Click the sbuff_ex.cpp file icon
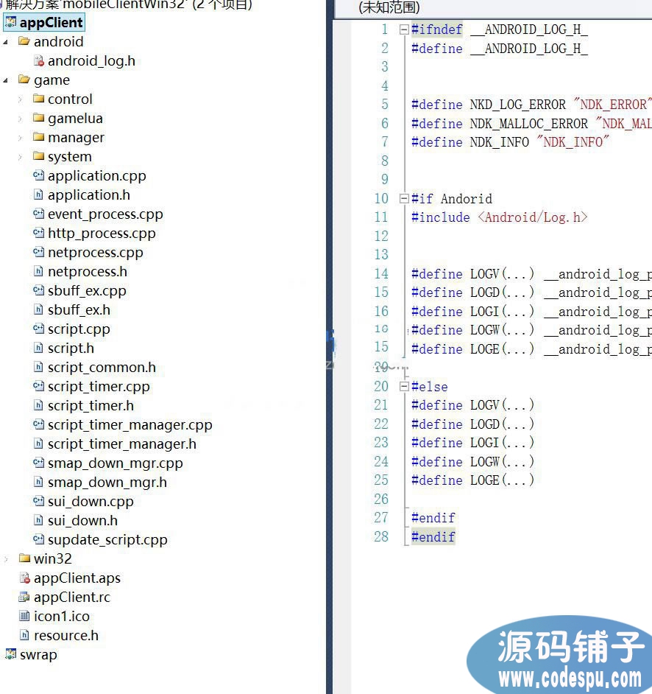The image size is (652, 694). 38,290
